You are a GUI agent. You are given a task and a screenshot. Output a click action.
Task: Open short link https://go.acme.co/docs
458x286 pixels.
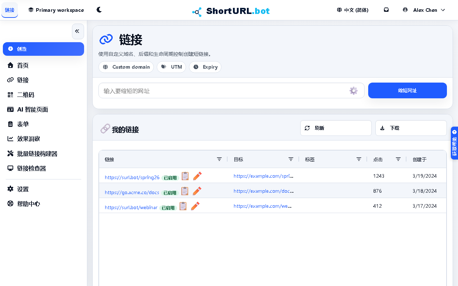(x=132, y=192)
